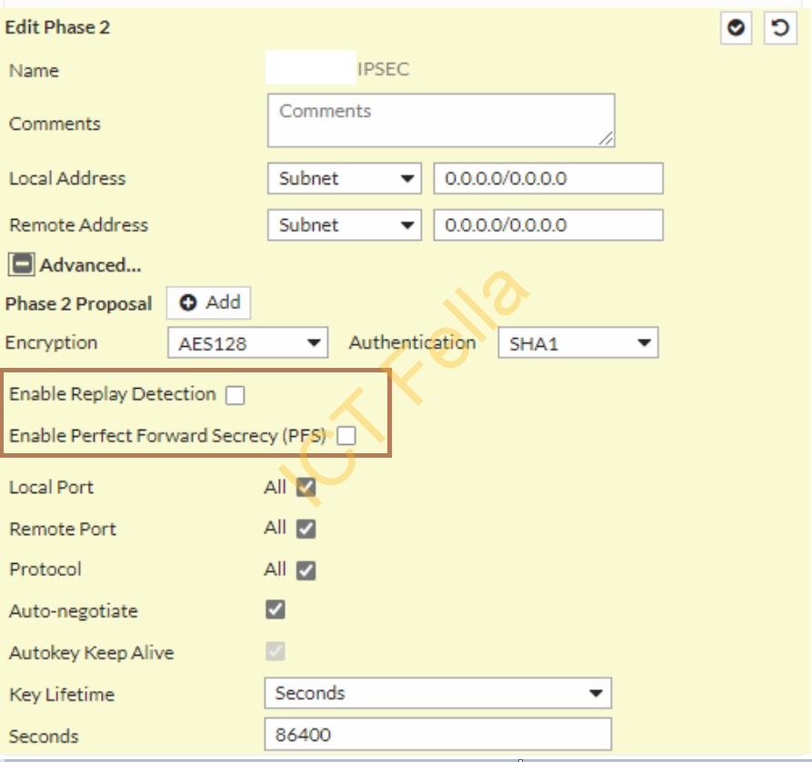Open the Remote Address type dropdown
The height and width of the screenshot is (762, 812).
click(x=344, y=225)
